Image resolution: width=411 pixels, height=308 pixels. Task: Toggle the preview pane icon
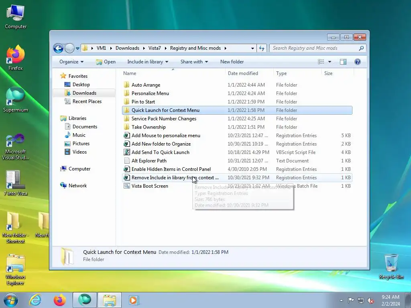[343, 62]
